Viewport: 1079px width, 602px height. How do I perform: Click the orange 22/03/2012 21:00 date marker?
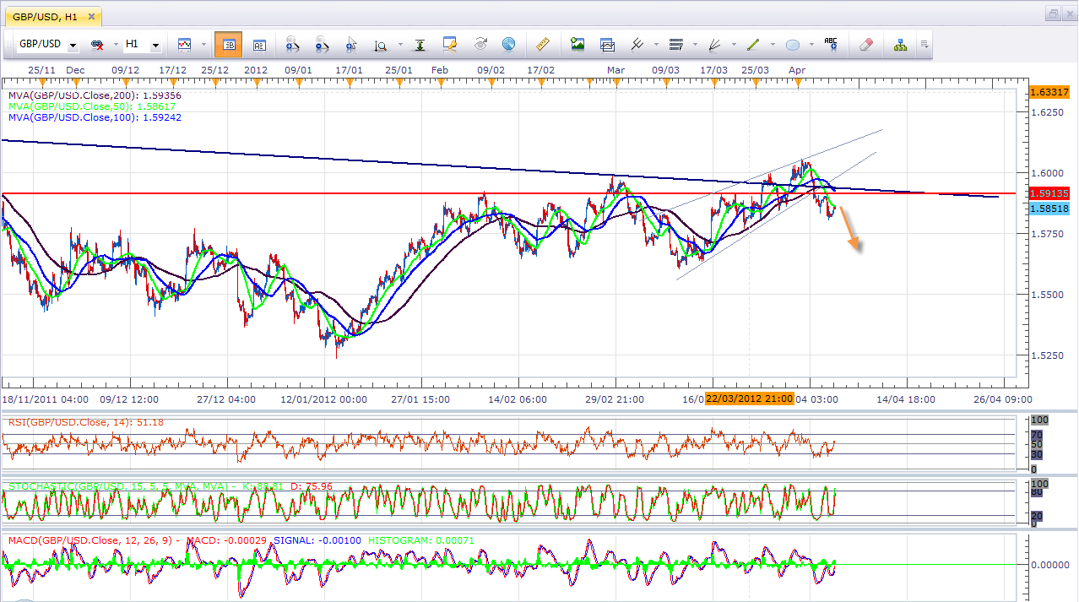pyautogui.click(x=749, y=399)
